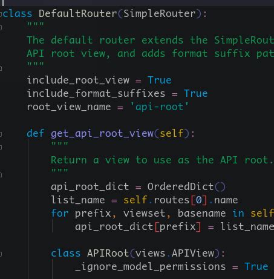274x279 pixels.
Task: Click opening triple quotes under def get_api_root_view
Action: [x=60, y=145]
